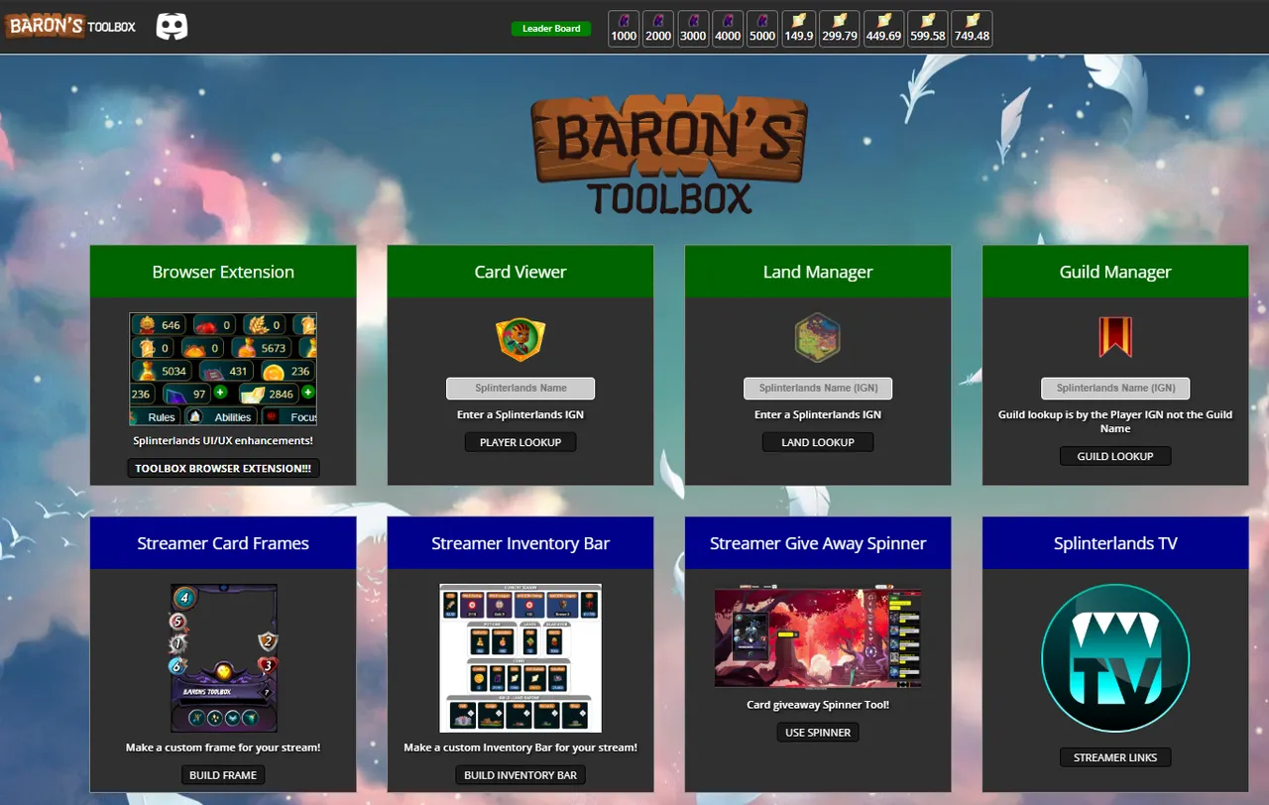
Task: Open the Splinterlands TV card header
Action: (1115, 543)
